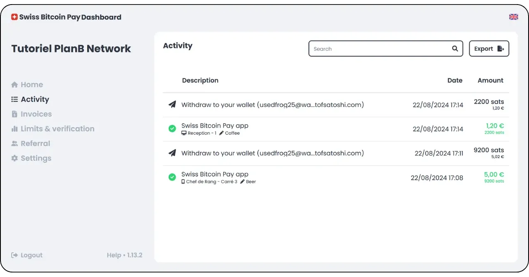Click the paper plane icon on 2200 sats withdrawal
This screenshot has width=529, height=277.
(172, 105)
